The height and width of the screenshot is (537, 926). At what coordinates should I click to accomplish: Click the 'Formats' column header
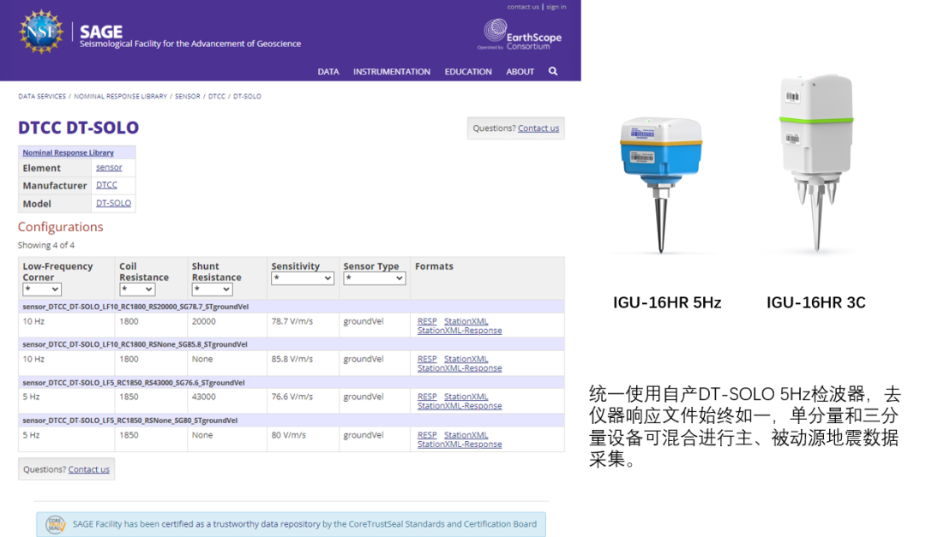pos(434,266)
